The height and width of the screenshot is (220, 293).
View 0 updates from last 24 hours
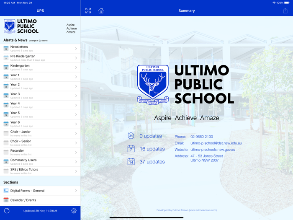(151, 136)
